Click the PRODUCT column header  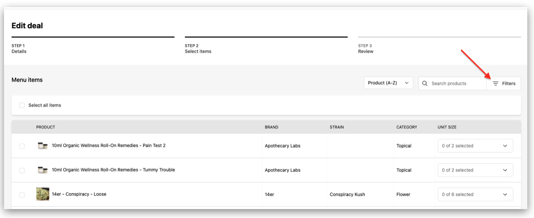pyautogui.click(x=46, y=127)
